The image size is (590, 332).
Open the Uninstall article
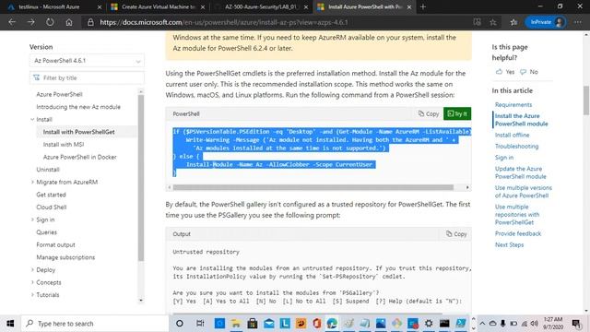coord(48,170)
